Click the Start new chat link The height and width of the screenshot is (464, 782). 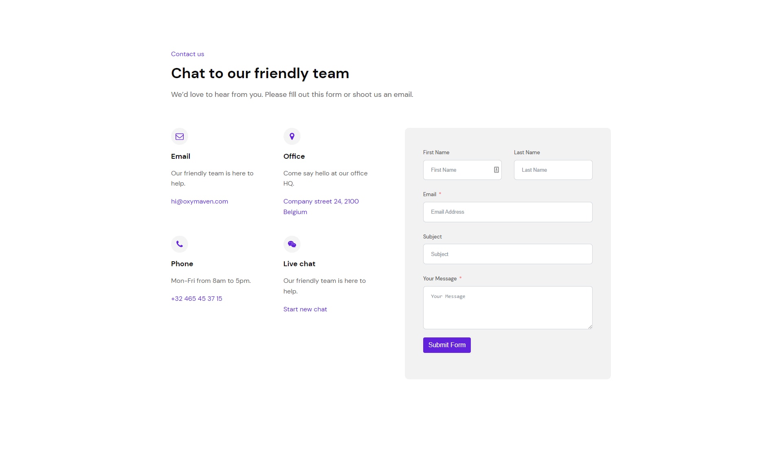[x=305, y=309]
